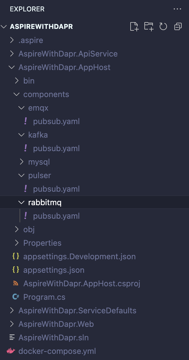The height and width of the screenshot is (360, 189).
Task: Open pubsub.yaml under the rabbitmq folder
Action: pyautogui.click(x=56, y=216)
